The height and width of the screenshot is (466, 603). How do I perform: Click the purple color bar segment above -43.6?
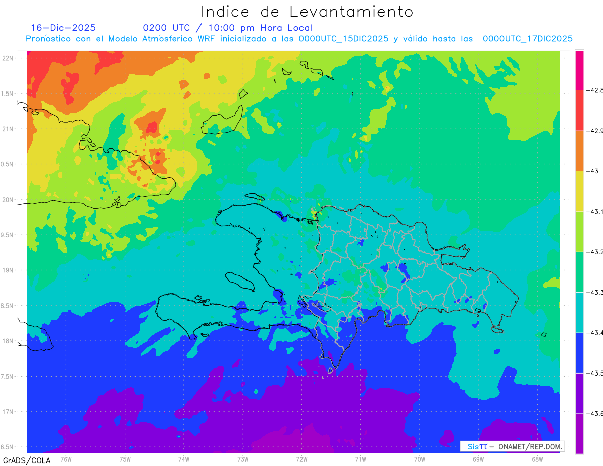click(579, 393)
